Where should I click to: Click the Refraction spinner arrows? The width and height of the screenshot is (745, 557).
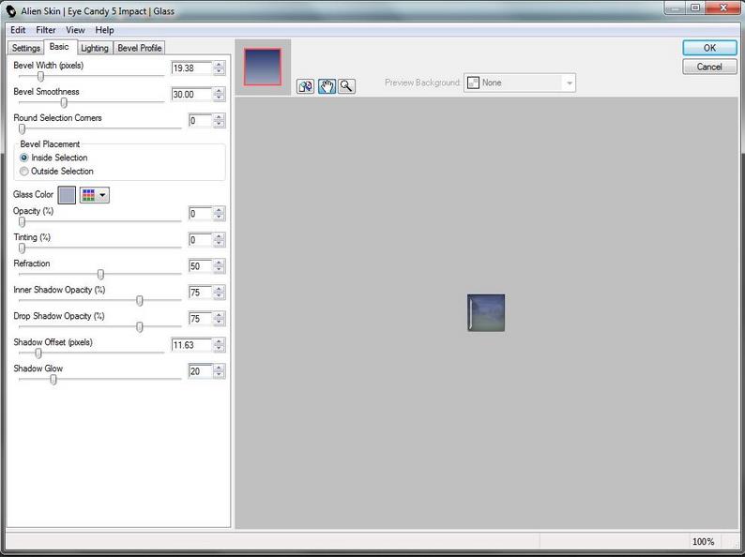point(219,266)
